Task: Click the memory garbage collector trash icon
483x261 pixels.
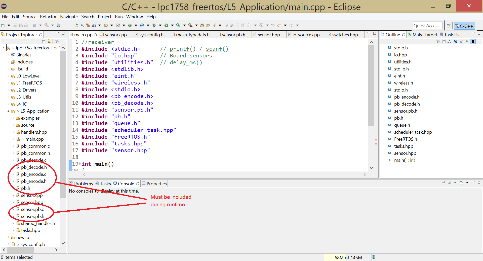Action: click(x=374, y=257)
